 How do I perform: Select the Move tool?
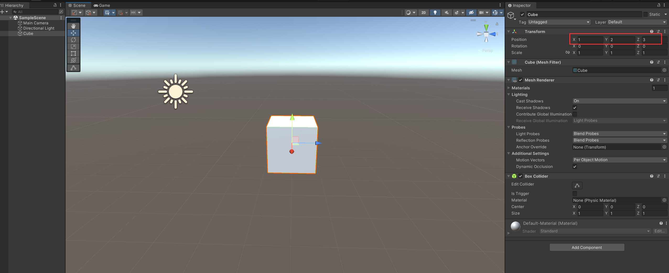(x=73, y=33)
